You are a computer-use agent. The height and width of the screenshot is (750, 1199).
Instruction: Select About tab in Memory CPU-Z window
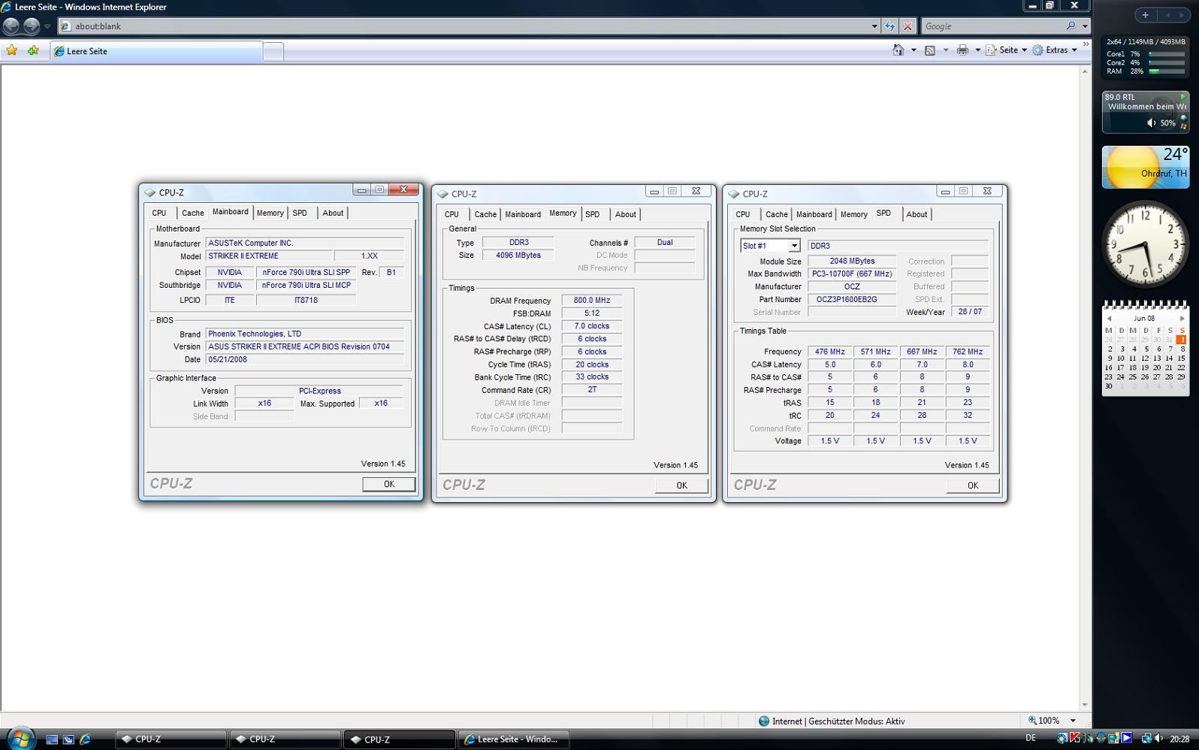coord(625,214)
